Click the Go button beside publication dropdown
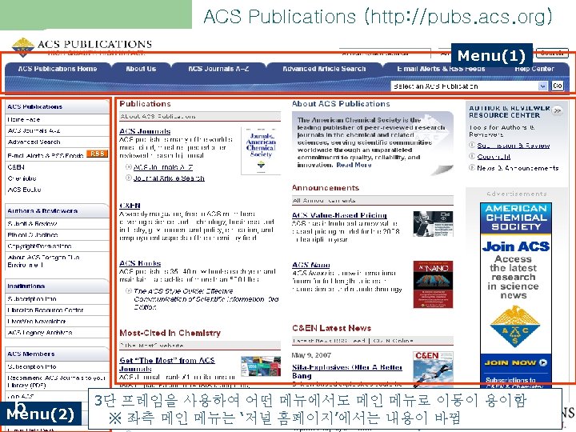576x432 pixels. pos(558,86)
